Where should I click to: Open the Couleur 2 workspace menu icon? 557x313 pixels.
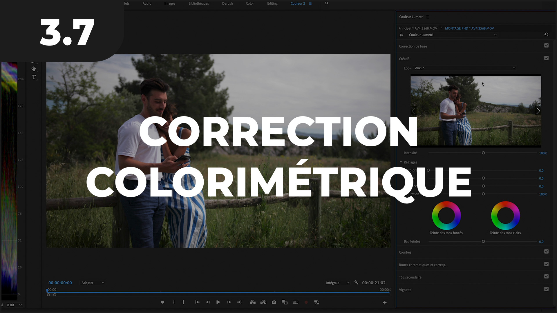tap(310, 3)
